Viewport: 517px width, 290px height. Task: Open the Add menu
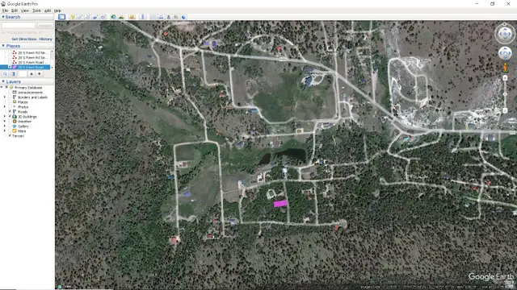[48, 10]
